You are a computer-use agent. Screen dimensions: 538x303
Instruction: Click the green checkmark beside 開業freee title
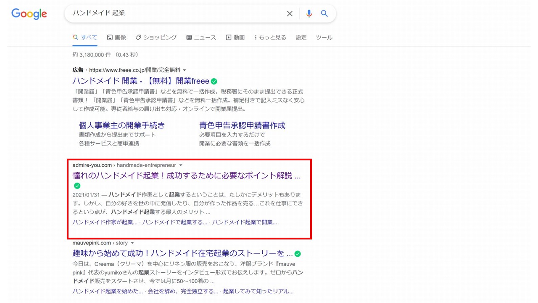[x=214, y=81]
